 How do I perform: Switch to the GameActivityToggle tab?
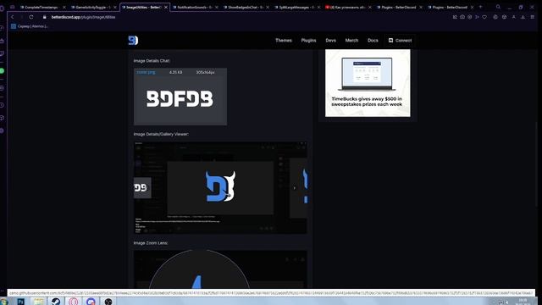pyautogui.click(x=92, y=8)
